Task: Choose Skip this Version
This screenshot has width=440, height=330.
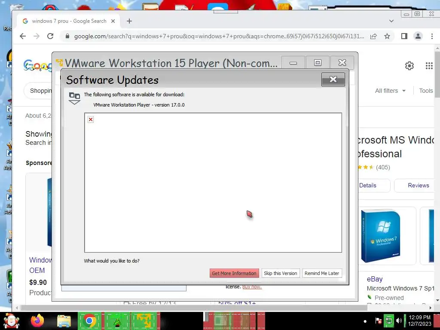Action: [280, 273]
